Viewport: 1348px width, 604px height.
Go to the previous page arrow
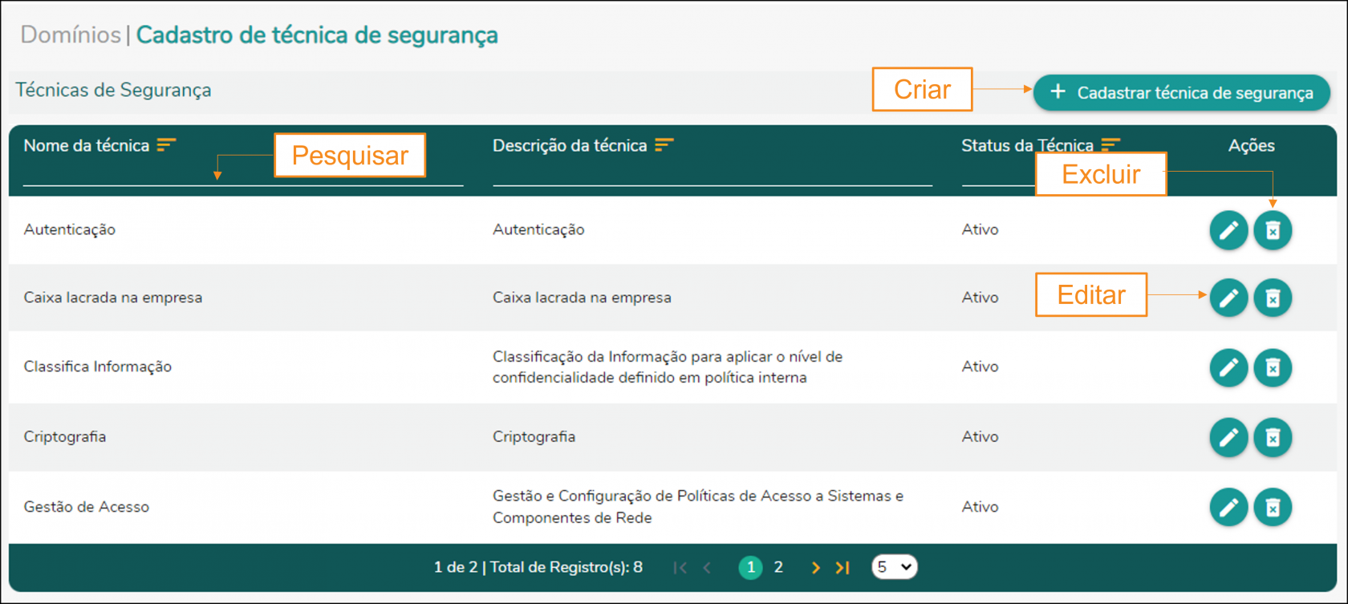pyautogui.click(x=707, y=568)
